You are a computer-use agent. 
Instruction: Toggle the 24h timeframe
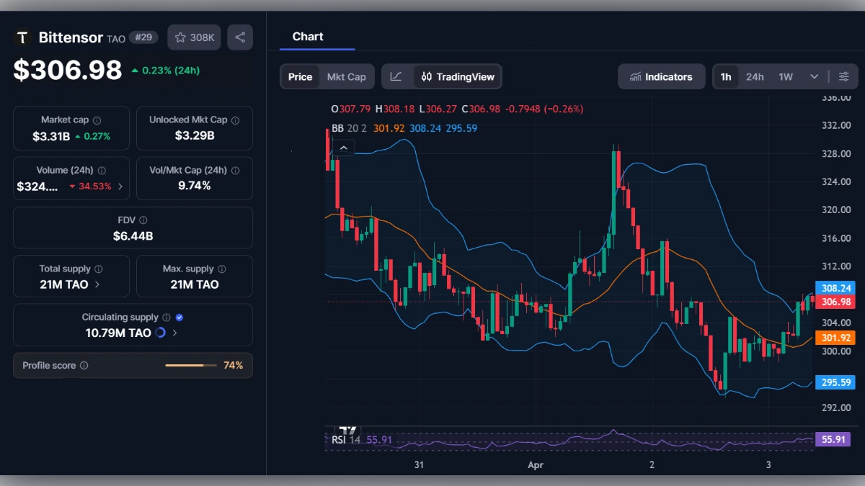(754, 76)
